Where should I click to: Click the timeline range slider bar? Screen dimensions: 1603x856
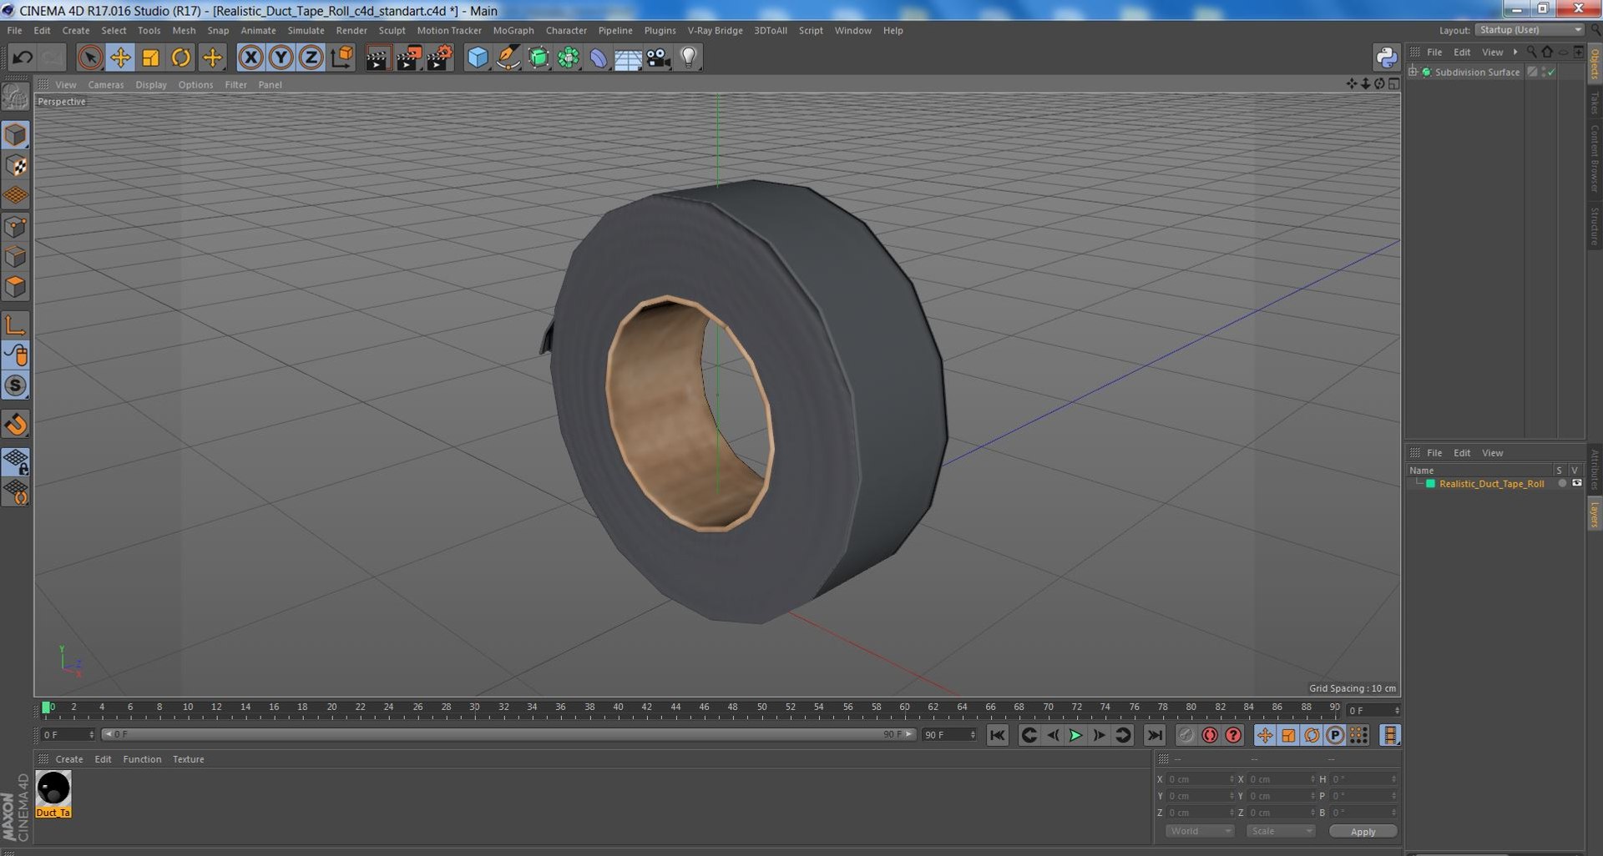(x=508, y=734)
